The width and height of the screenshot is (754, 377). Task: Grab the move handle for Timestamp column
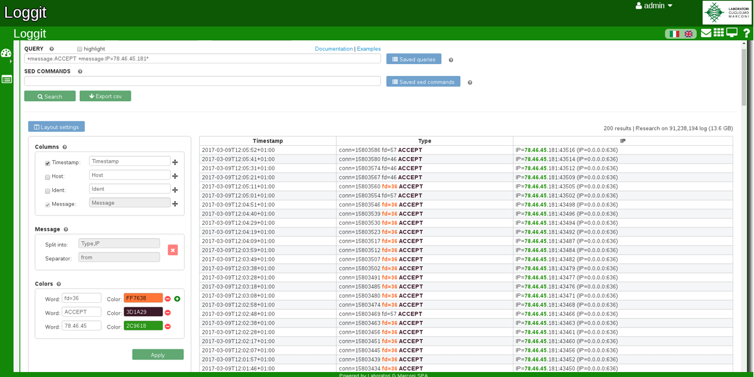(x=175, y=163)
